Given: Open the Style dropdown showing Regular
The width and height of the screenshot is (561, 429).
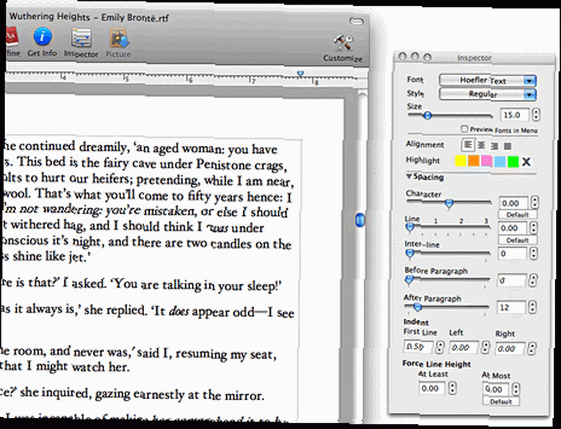Looking at the screenshot, I should click(x=488, y=94).
